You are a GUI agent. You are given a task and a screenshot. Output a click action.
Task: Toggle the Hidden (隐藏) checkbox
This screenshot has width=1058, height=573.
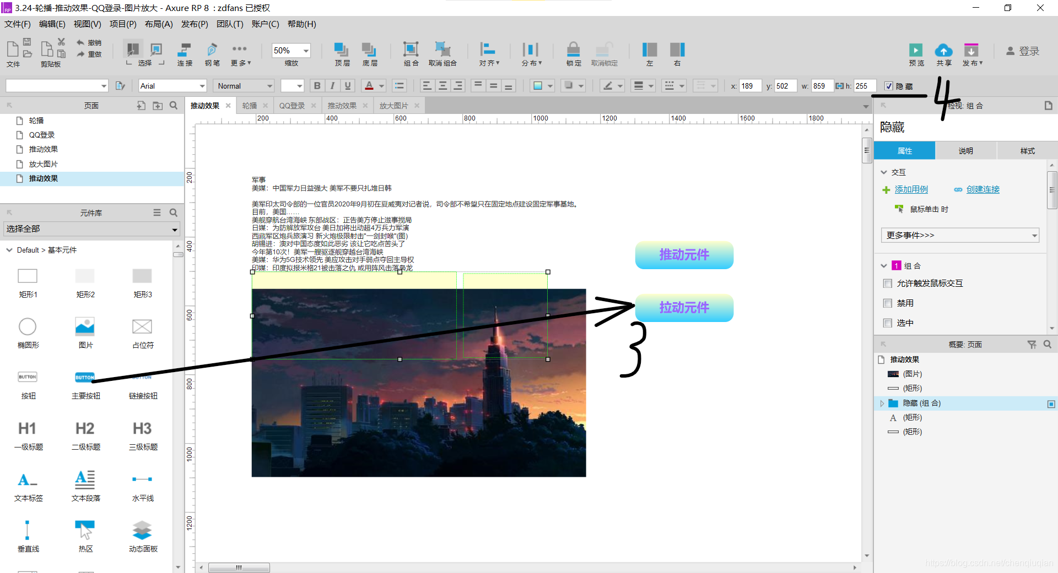click(888, 86)
